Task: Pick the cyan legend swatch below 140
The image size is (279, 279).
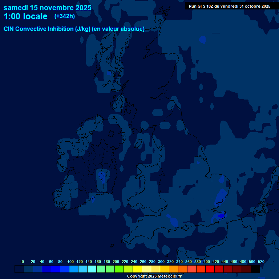Action: click(x=92, y=269)
